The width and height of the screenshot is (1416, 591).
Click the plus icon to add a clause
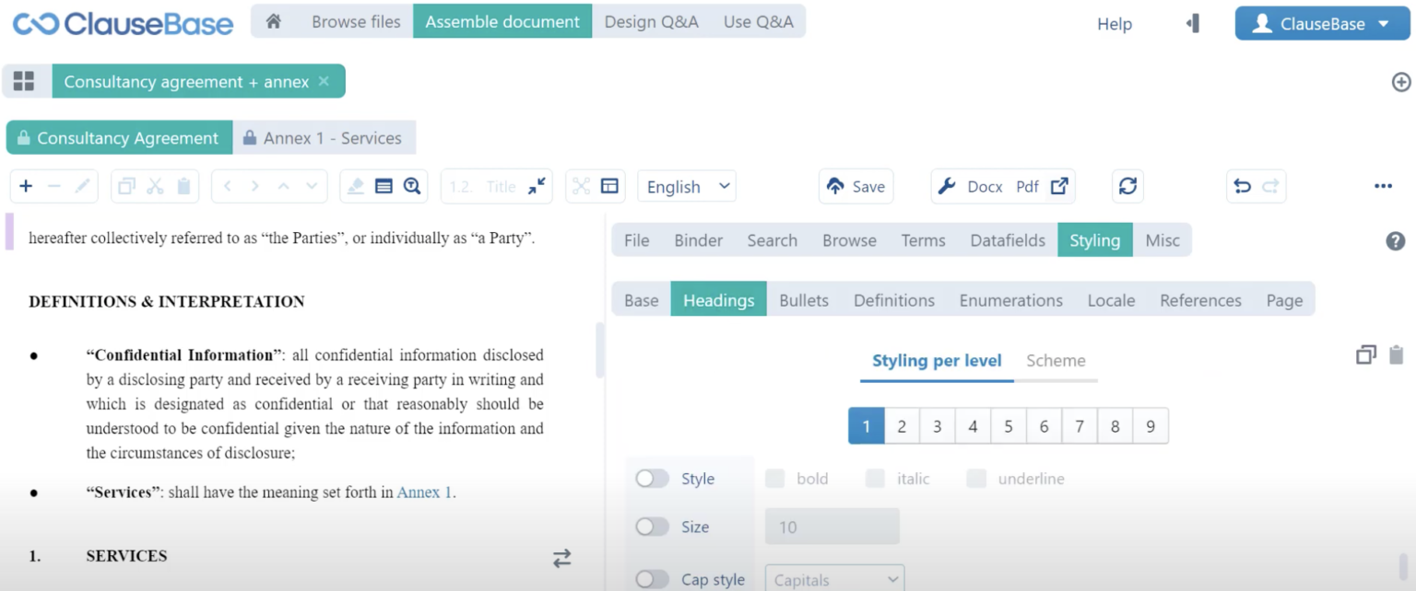click(x=26, y=186)
